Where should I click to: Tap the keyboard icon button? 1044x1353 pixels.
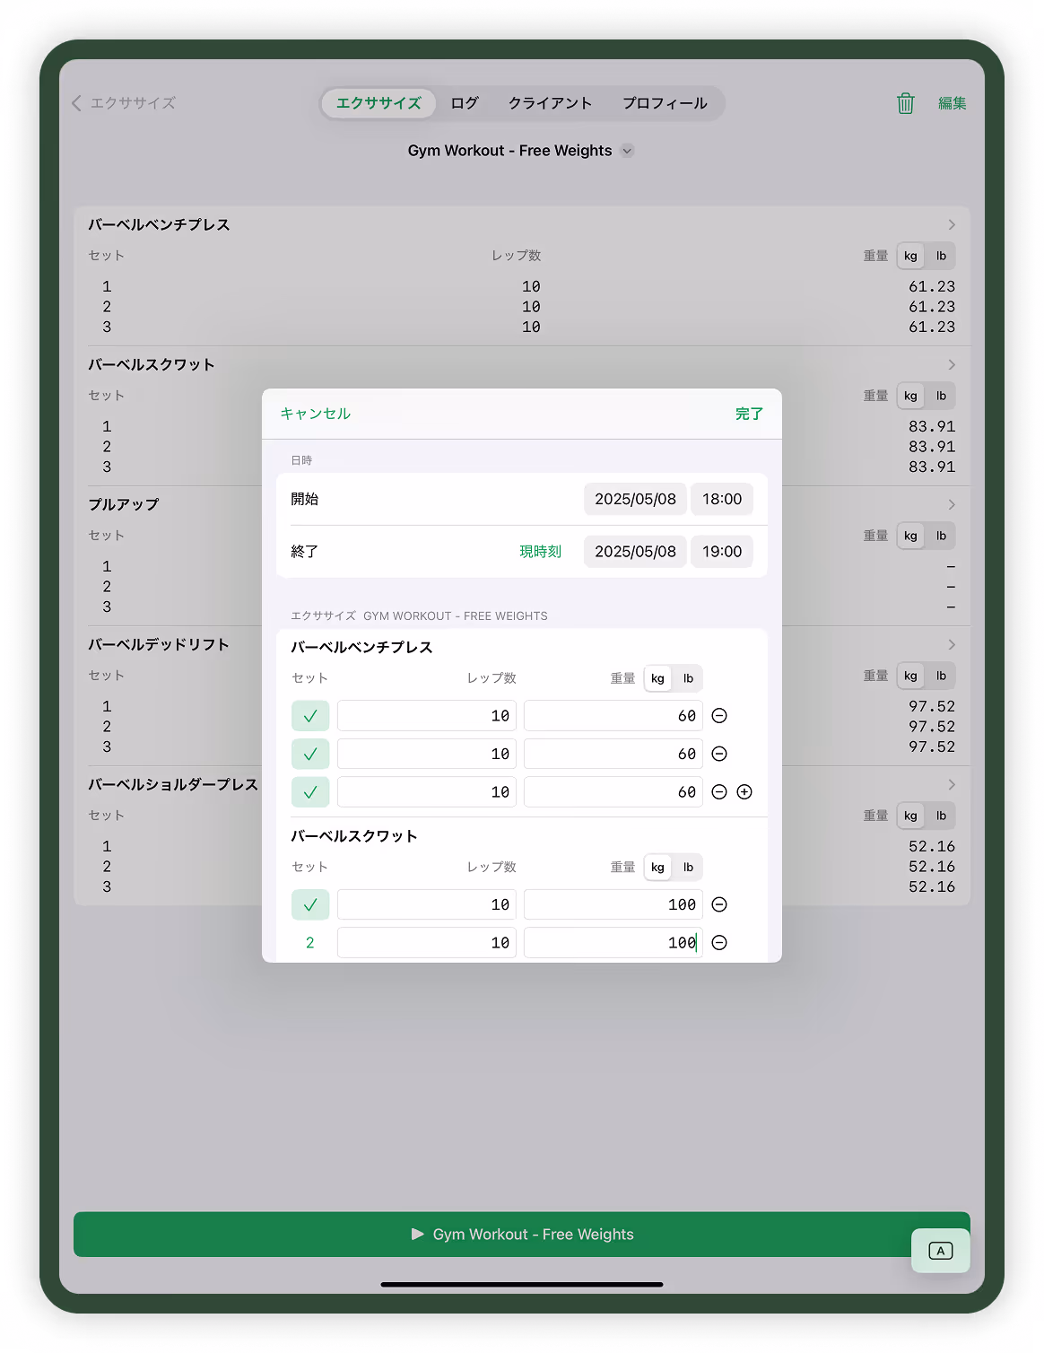(x=940, y=1251)
